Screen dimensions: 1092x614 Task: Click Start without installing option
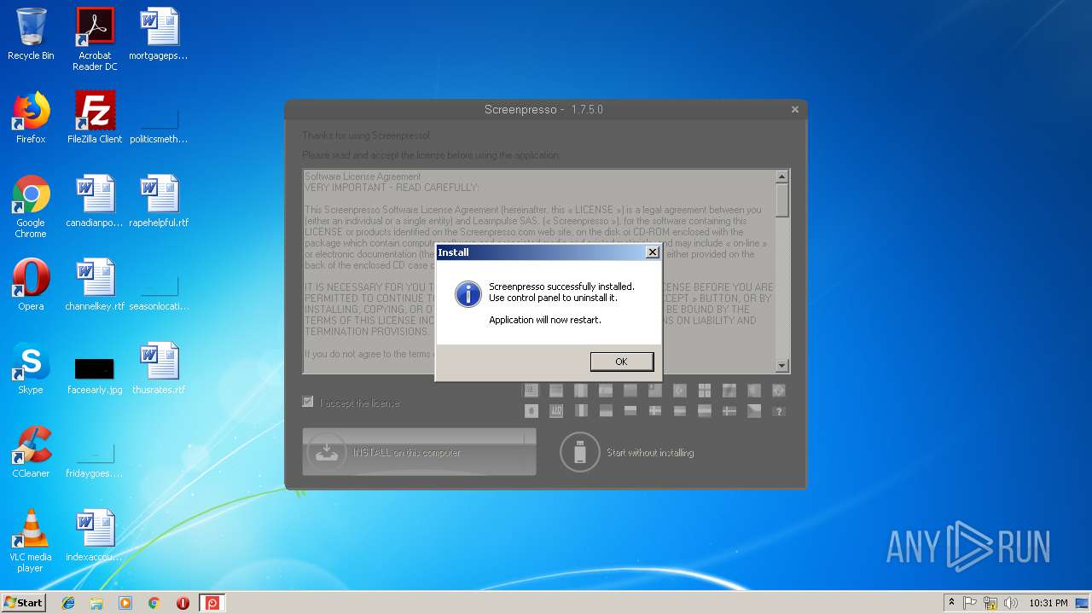[627, 452]
